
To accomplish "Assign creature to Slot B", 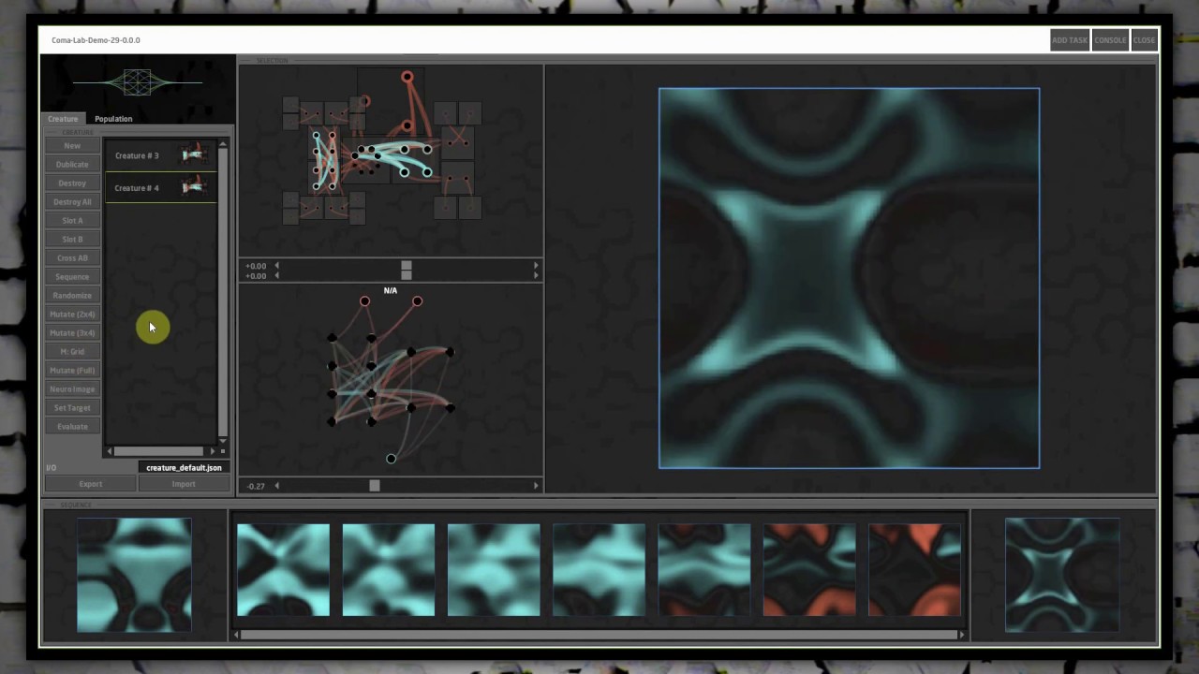I will point(72,240).
